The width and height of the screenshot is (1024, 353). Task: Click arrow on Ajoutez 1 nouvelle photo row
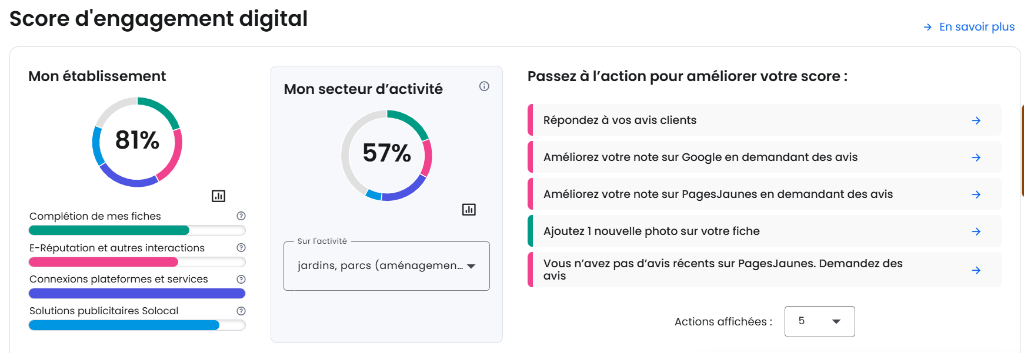tap(976, 231)
